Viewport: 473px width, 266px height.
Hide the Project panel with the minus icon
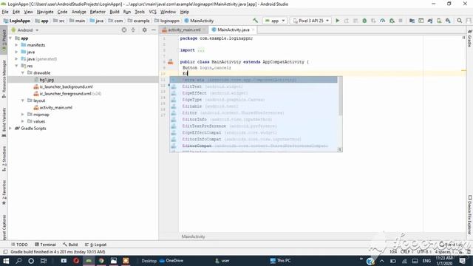(x=154, y=30)
